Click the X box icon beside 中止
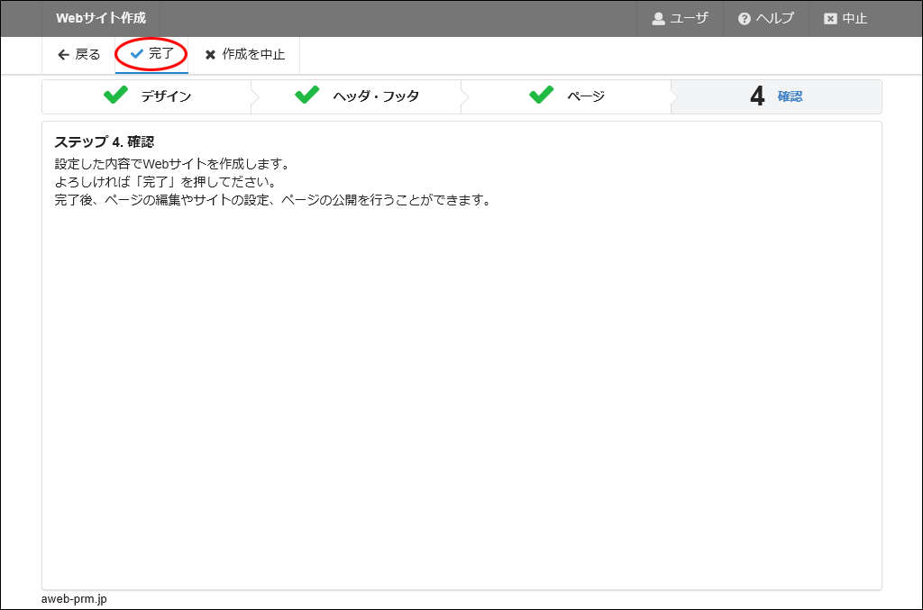This screenshot has height=610, width=923. (830, 19)
